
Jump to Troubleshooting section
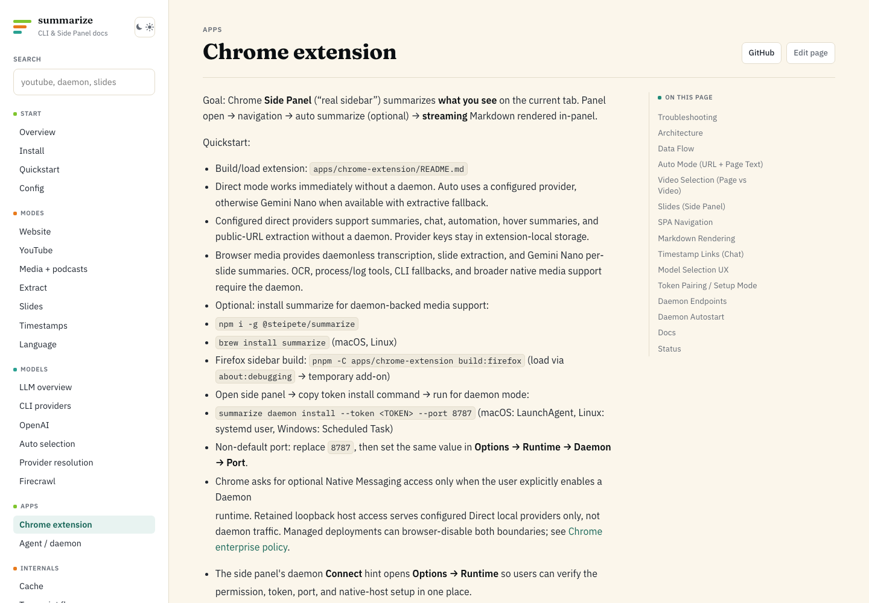687,117
